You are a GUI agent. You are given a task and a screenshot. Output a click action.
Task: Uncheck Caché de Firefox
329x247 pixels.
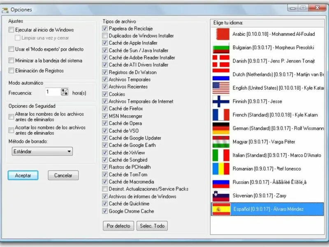(105, 109)
